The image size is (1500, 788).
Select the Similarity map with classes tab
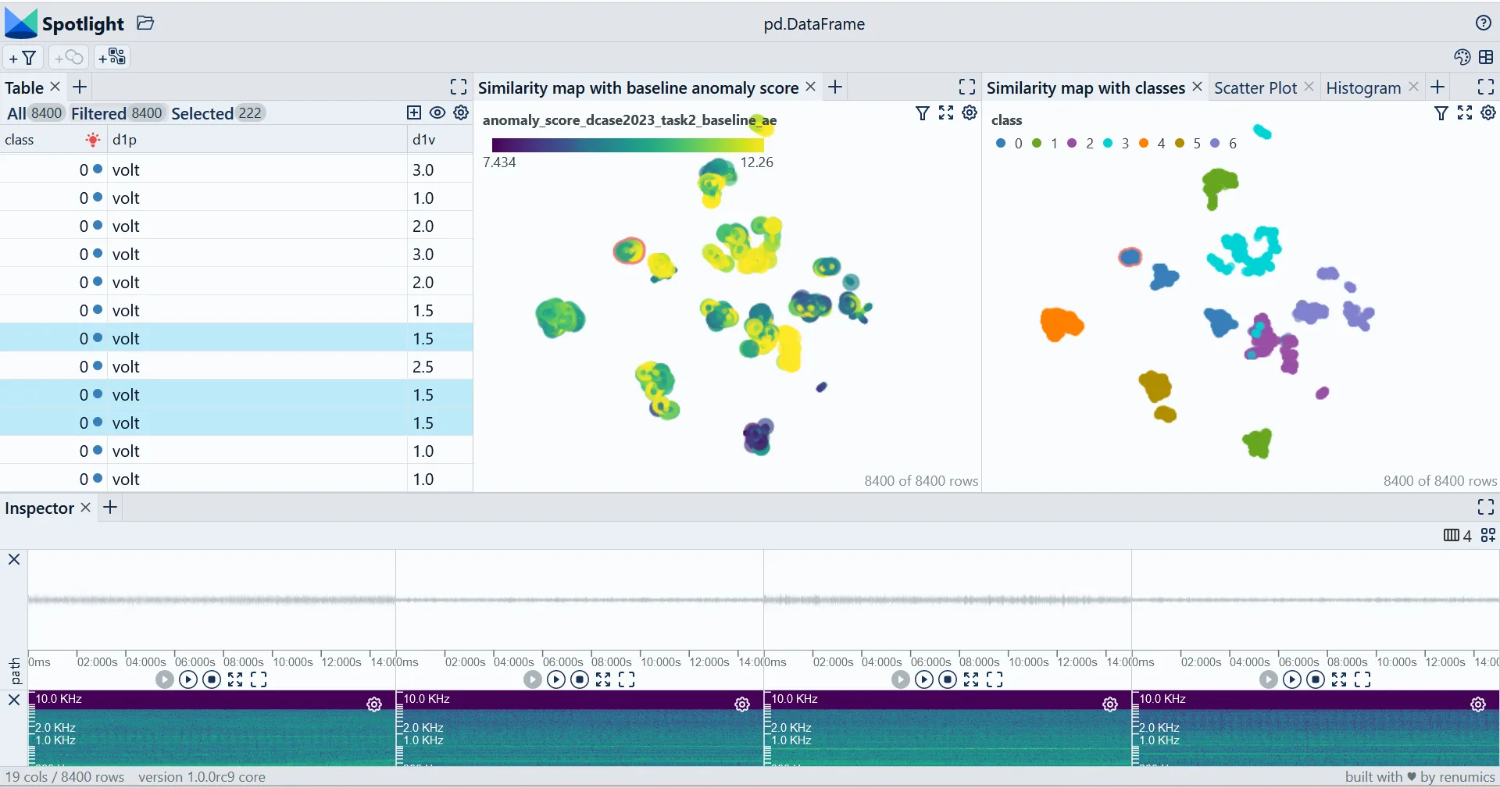(1086, 87)
